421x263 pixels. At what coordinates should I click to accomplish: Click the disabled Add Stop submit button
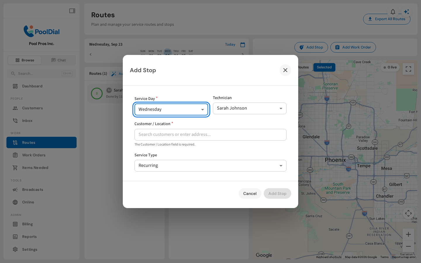point(277,193)
